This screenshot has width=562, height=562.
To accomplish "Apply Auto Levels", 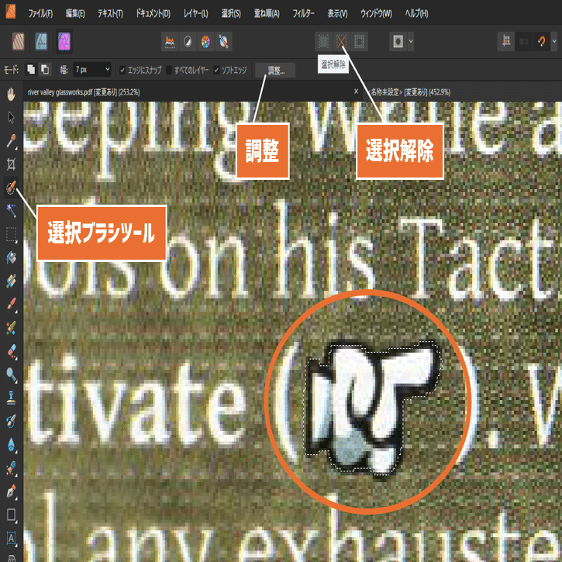I will click(170, 42).
